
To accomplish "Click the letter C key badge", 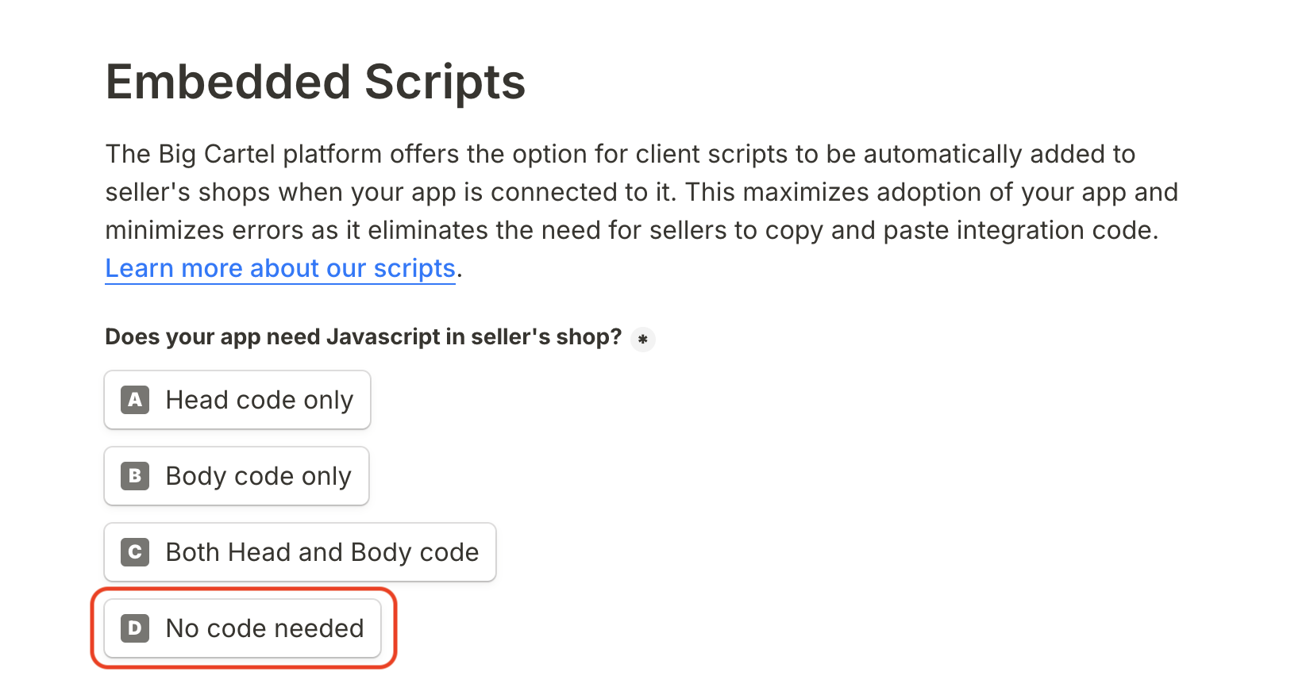I will click(x=135, y=552).
